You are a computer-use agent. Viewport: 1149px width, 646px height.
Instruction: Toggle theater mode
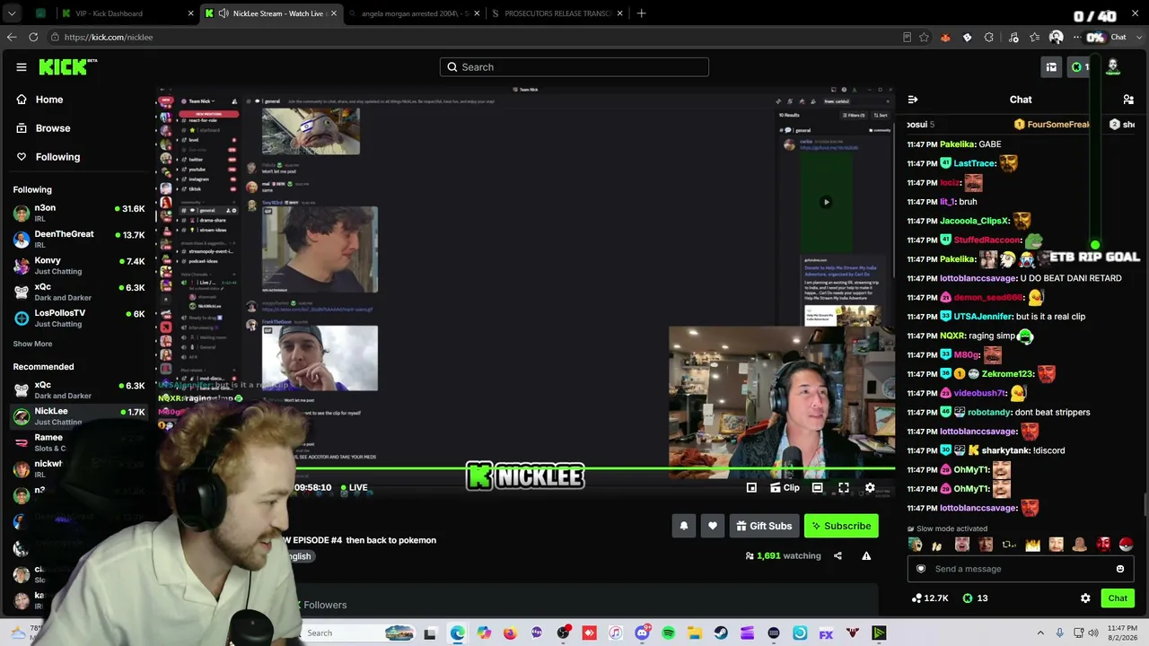click(x=817, y=488)
